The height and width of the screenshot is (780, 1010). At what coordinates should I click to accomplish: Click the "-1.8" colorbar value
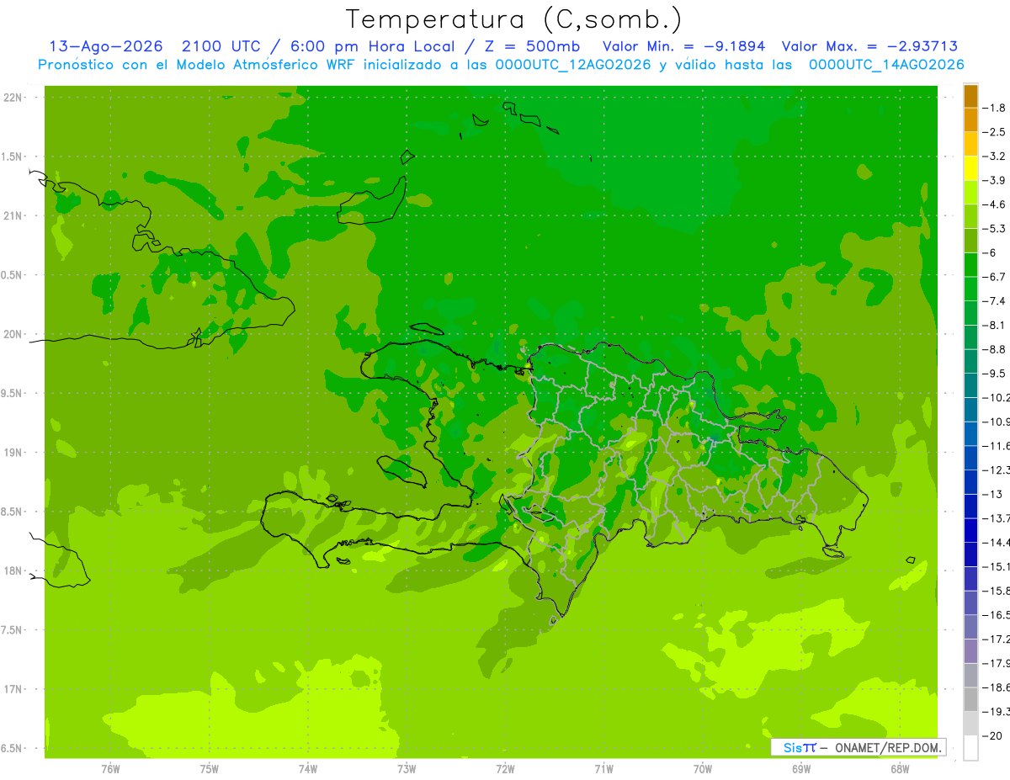click(x=994, y=108)
